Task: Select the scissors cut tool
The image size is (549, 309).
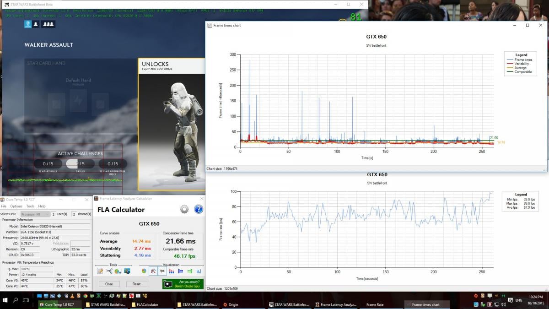Action: [x=109, y=271]
